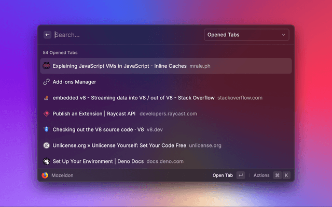332x207 pixels.
Task: Click the Stack Overflow favicon icon
Action: 46,98
